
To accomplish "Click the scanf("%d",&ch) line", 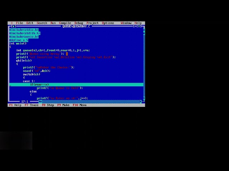I will coord(36,71).
